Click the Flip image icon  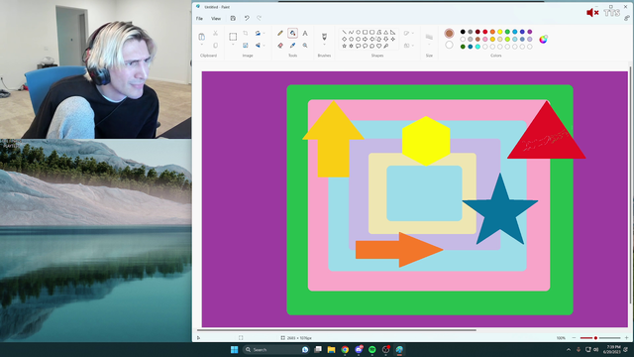coord(258,46)
